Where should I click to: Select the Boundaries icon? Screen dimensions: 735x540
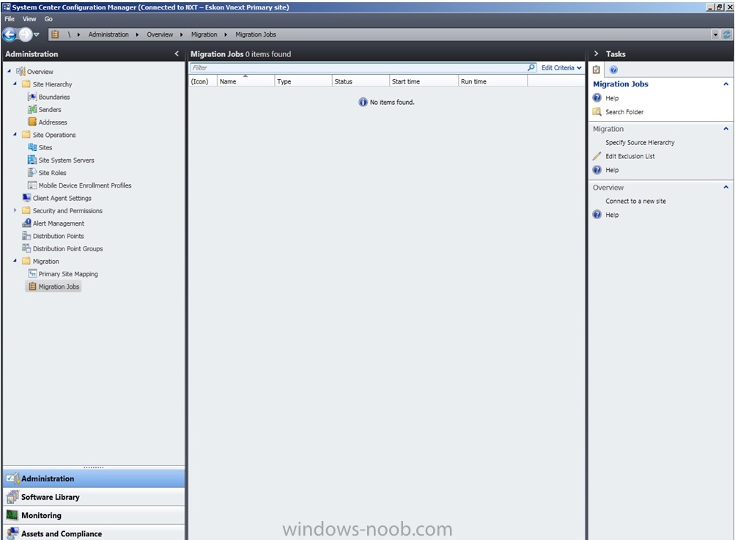tap(32, 97)
